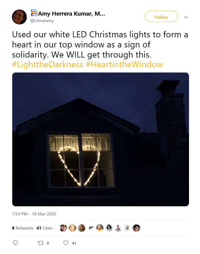The width and height of the screenshot is (200, 254).
Task: Click the books emoji beside the author name
Action: click(x=34, y=13)
